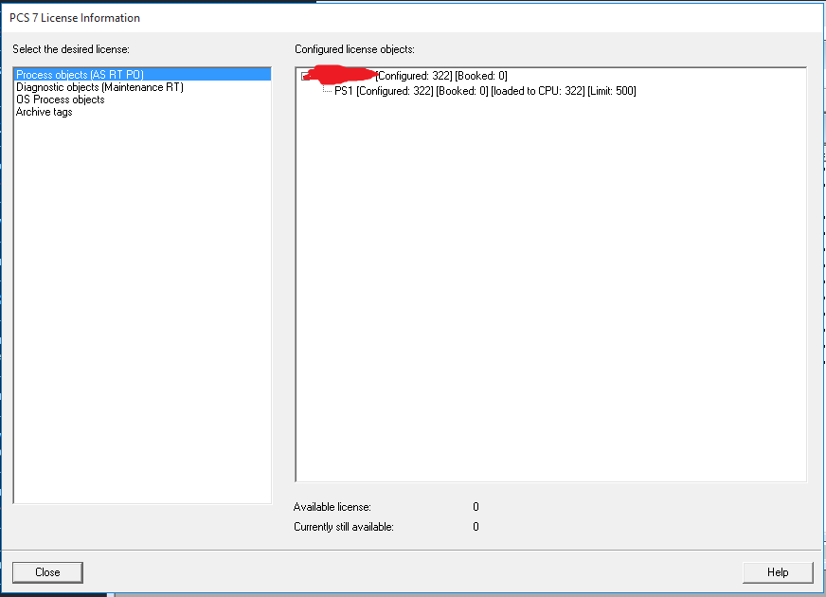Select Process objects (AS RT PO) license

[142, 75]
